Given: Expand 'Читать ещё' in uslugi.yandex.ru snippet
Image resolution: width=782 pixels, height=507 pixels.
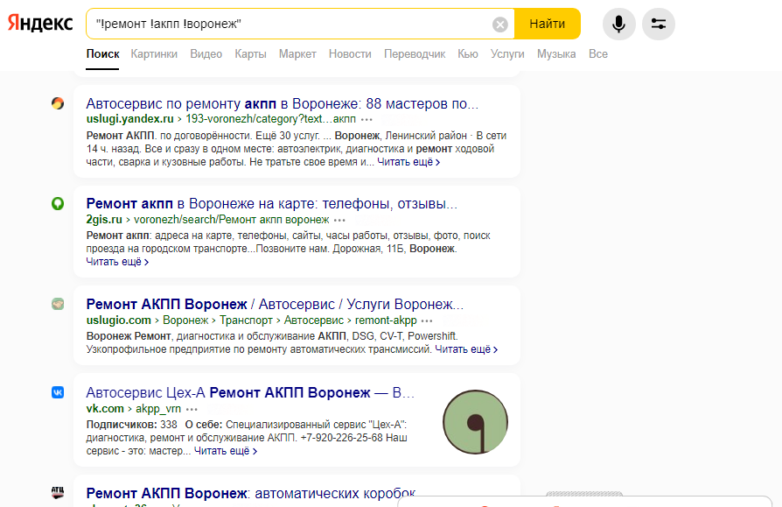Looking at the screenshot, I should coord(408,162).
